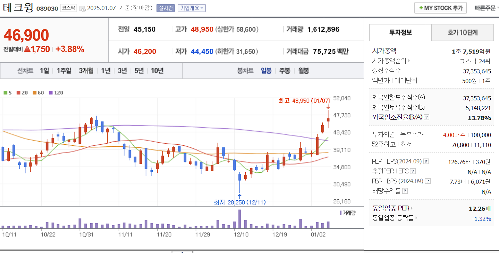Click the 추정PER EPS help icon
Screen dimensions: 499x253
[x=412, y=171]
